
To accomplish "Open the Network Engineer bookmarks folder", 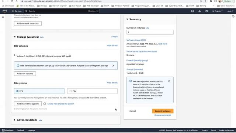I will tap(58, 6).
